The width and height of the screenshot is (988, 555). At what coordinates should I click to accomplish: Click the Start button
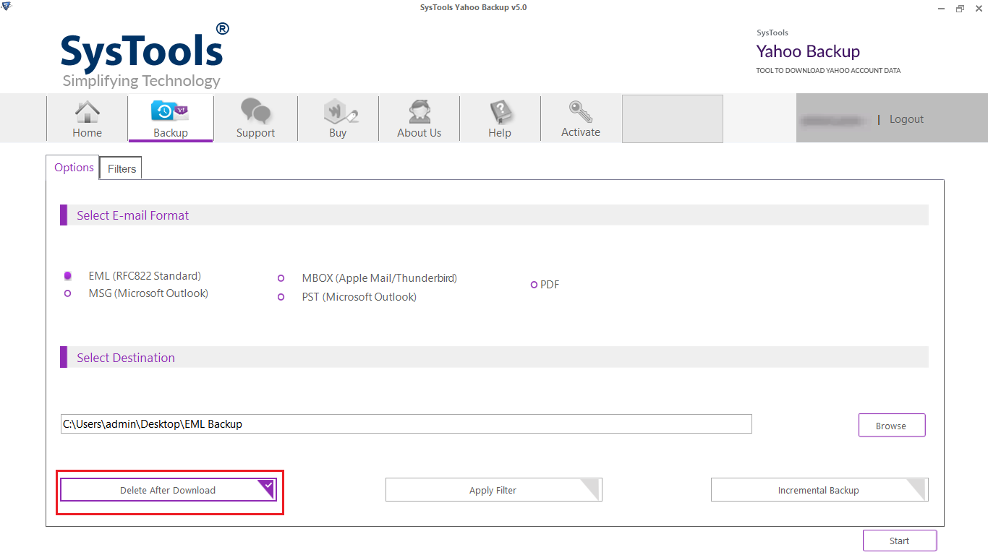pos(899,541)
